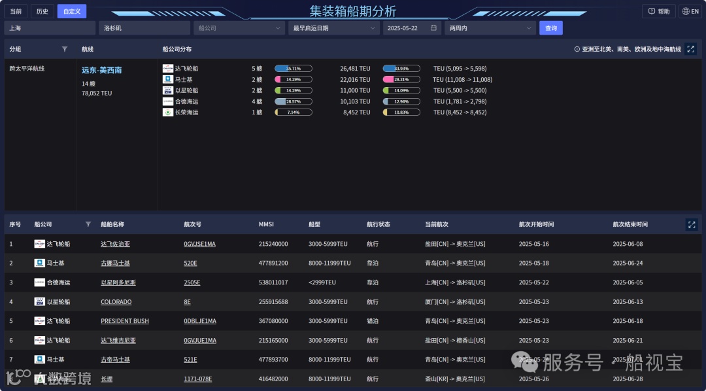This screenshot has height=391, width=706.
Task: Open the date picker showing 2025-05-22
Action: click(x=412, y=28)
